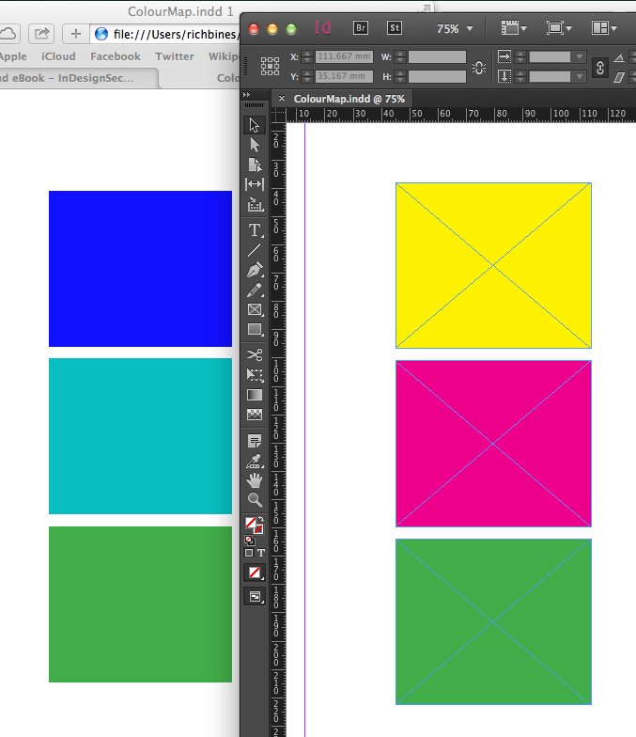Select the Type tool
Image resolution: width=636 pixels, height=737 pixels.
point(254,230)
